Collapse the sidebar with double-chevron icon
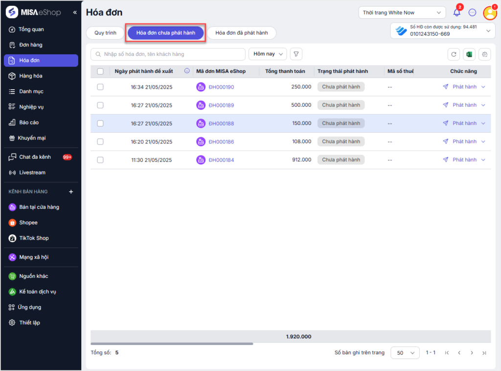The height and width of the screenshot is (371, 501). (75, 12)
